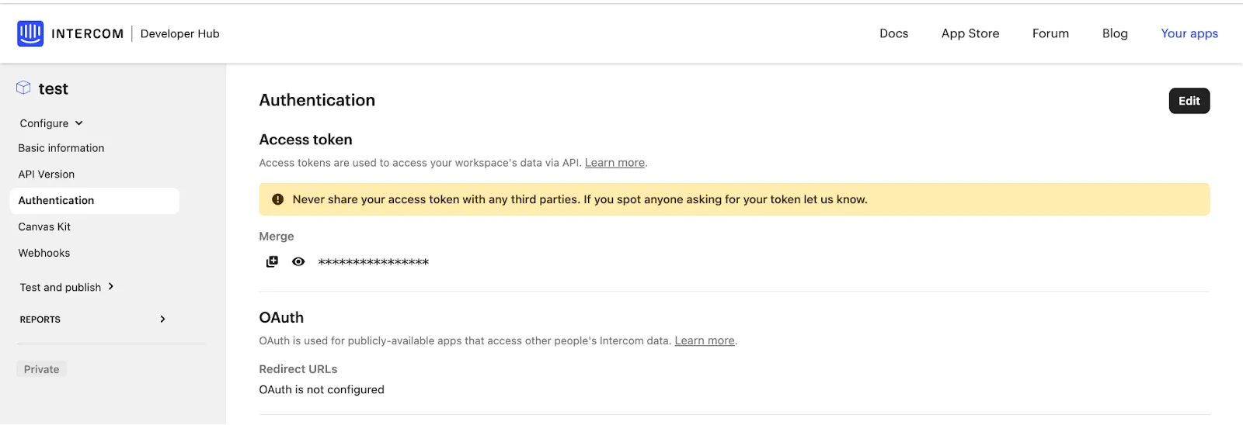Click the masked token asterisks
1243x425 pixels.
pos(374,262)
